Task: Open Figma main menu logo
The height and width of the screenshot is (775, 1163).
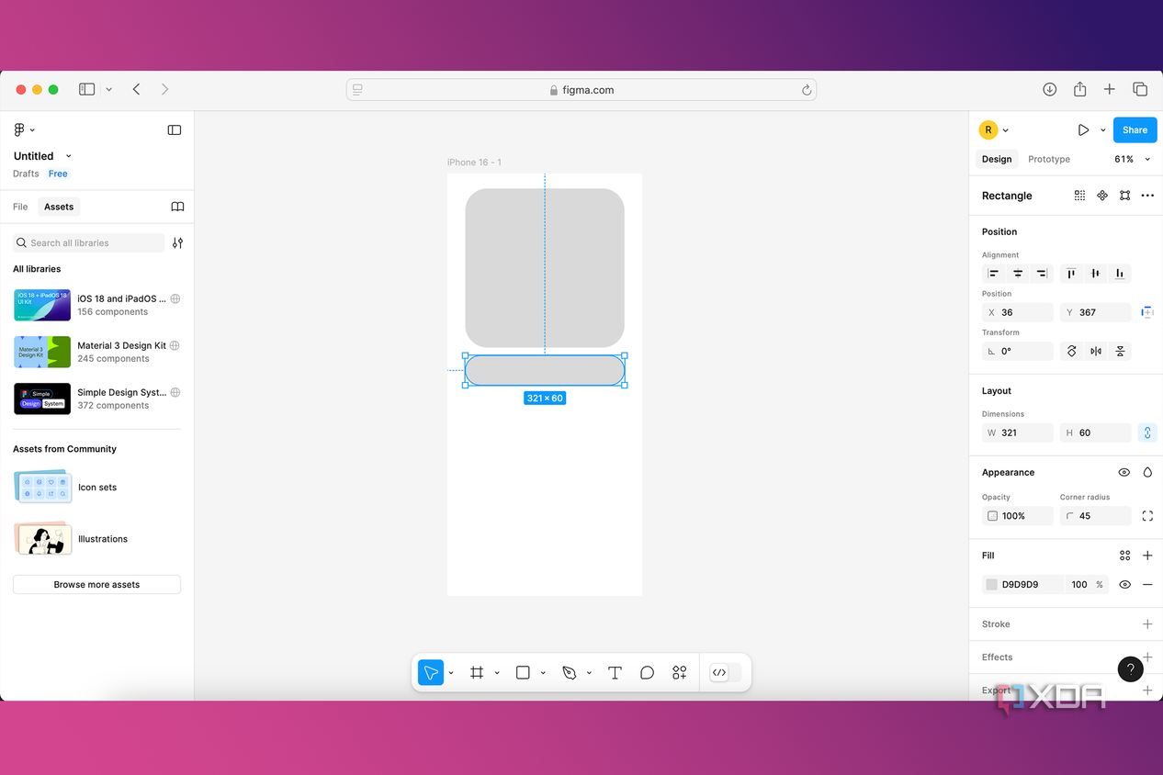Action: (19, 130)
